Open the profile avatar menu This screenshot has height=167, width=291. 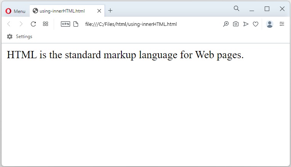click(x=270, y=24)
